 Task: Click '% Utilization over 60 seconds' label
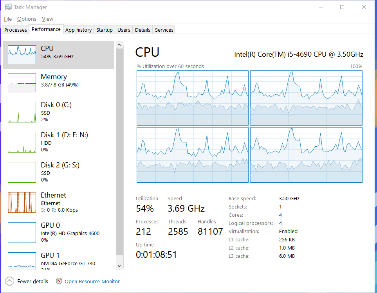pyautogui.click(x=170, y=66)
